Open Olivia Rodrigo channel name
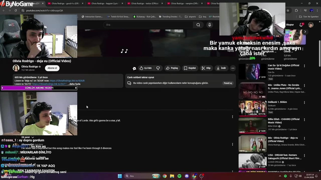Screen dimensions: 321x180 tap(30, 66)
